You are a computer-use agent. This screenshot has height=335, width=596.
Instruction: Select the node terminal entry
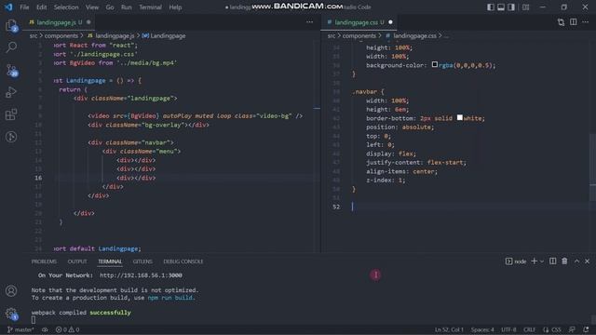(516, 261)
